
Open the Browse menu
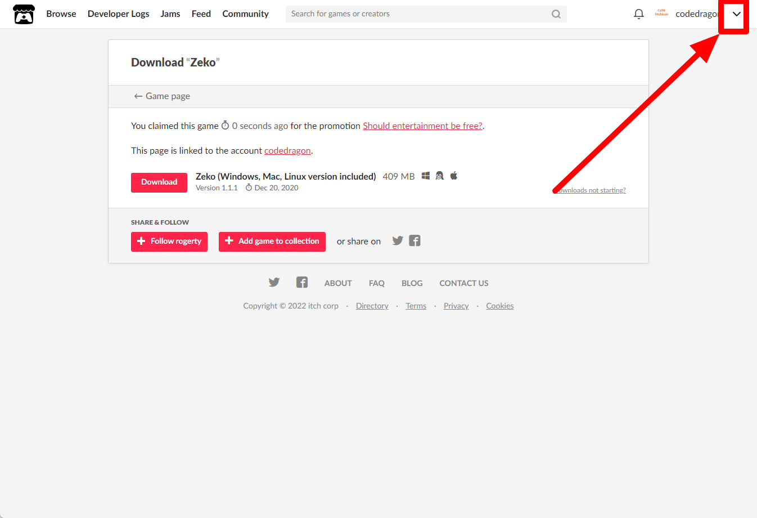click(61, 14)
